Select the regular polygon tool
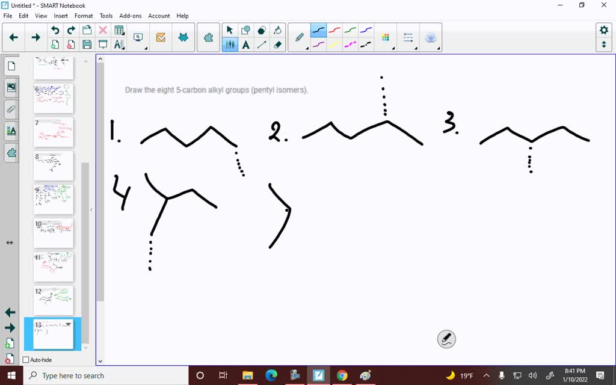Screen dimensions: 616x385 pos(262,29)
